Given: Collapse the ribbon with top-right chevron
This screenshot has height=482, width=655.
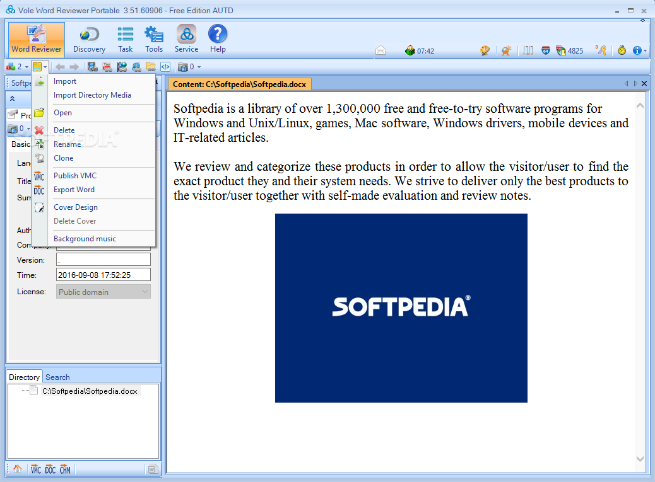Looking at the screenshot, I should 642,20.
